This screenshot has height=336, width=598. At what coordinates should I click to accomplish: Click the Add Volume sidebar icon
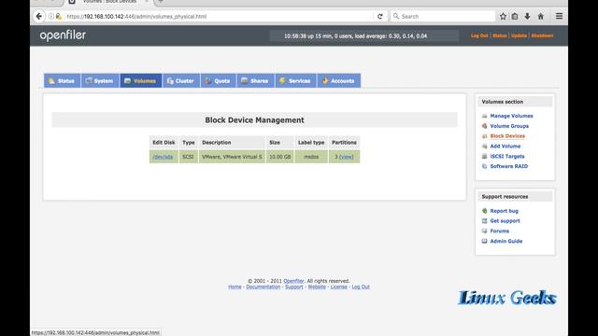[484, 147]
